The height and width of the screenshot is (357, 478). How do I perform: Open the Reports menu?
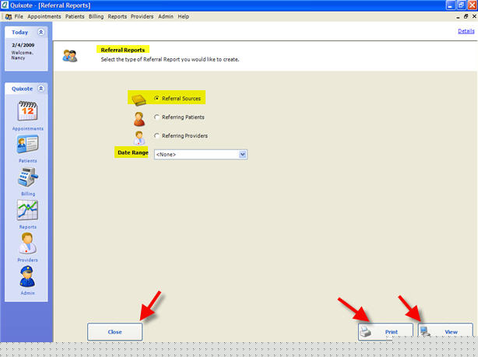pyautogui.click(x=117, y=16)
